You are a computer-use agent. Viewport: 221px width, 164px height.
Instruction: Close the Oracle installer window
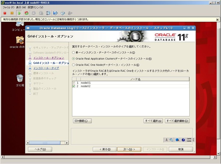pyautogui.click(x=193, y=28)
